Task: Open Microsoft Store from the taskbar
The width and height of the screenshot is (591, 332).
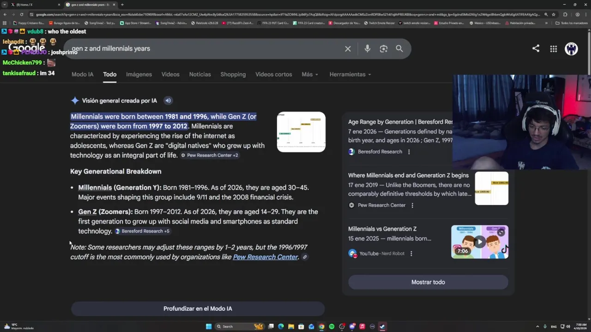Action: tap(301, 326)
